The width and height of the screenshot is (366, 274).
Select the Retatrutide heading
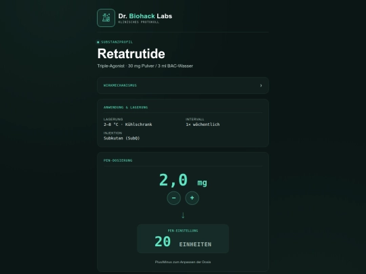(x=131, y=54)
